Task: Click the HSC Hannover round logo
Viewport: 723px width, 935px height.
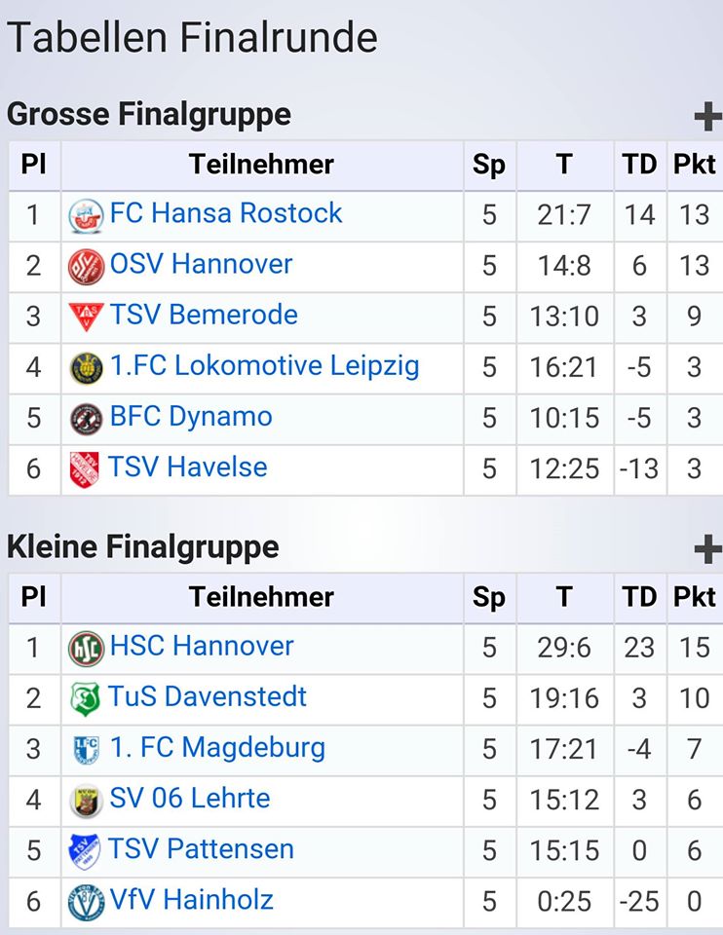Action: click(x=87, y=649)
